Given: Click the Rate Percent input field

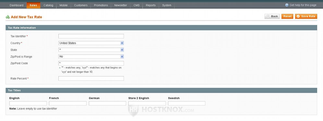Looking at the screenshot, I should click(91, 78).
